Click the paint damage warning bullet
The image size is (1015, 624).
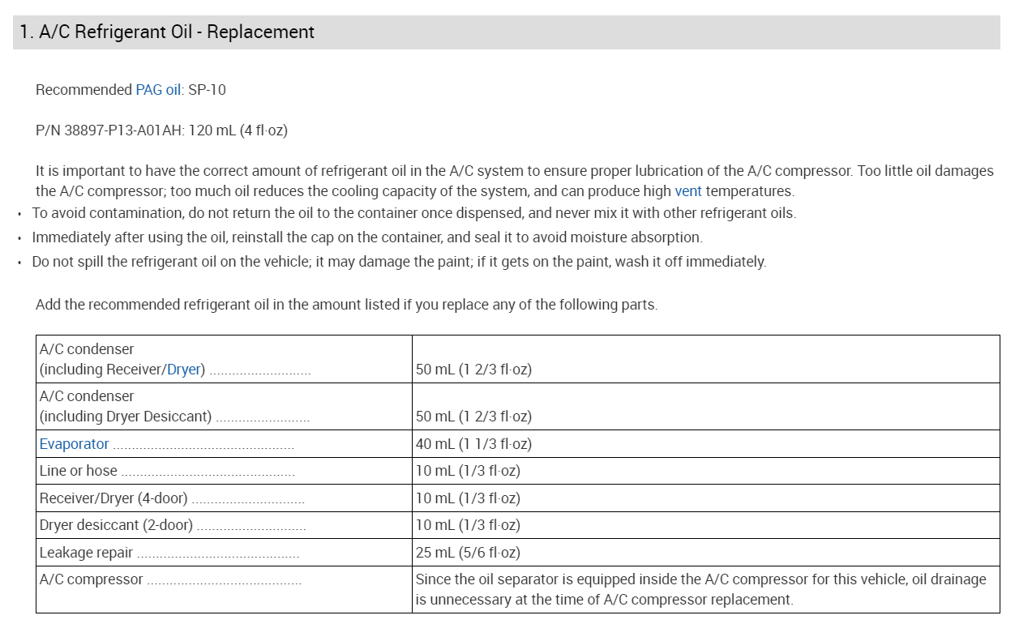398,262
